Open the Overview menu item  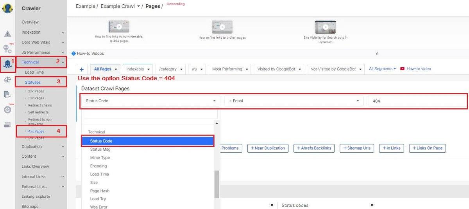coord(30,22)
